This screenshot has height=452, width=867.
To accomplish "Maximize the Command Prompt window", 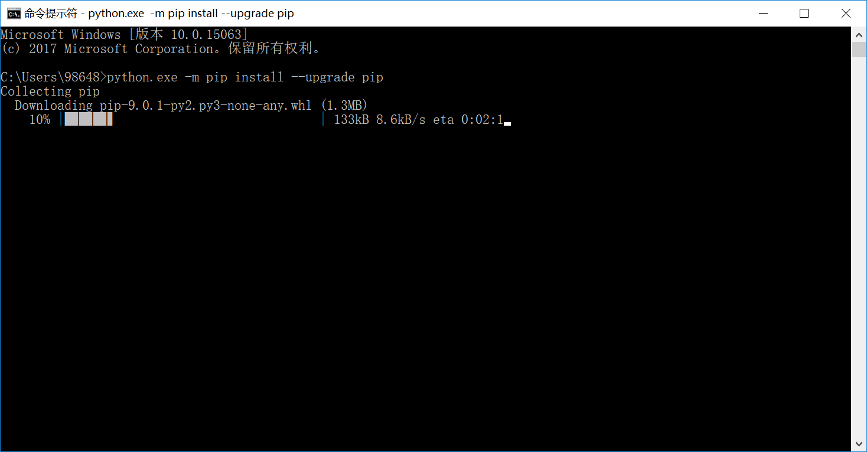I will coord(804,13).
